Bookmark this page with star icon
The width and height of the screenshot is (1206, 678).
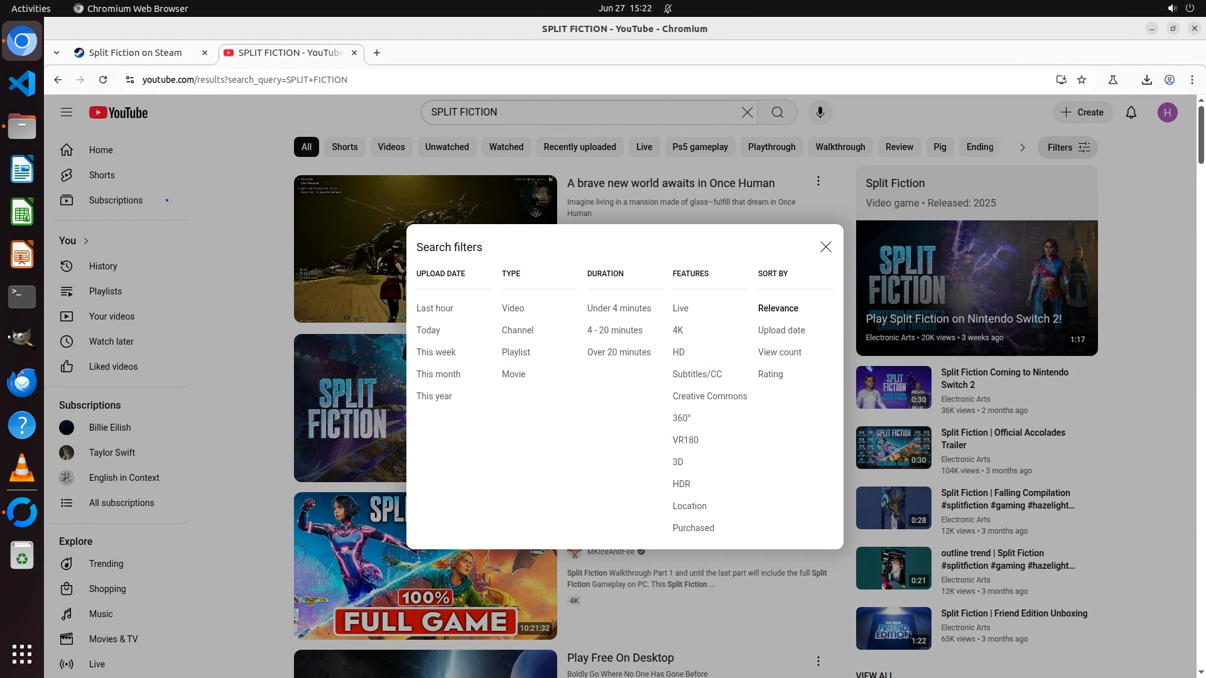(x=1082, y=80)
